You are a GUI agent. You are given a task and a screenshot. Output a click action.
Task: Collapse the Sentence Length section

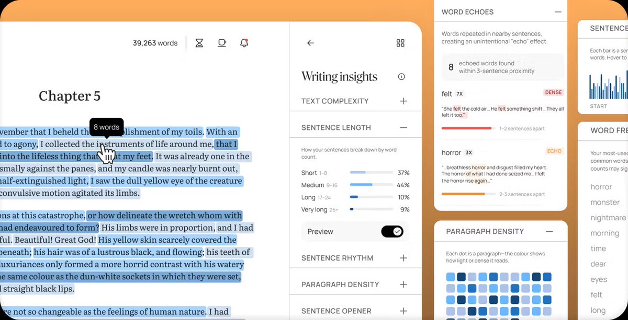click(x=403, y=127)
